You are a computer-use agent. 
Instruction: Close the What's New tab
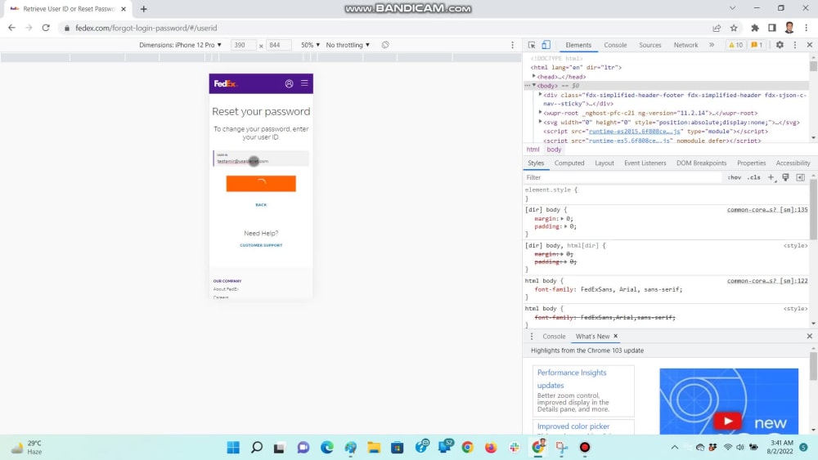(x=616, y=336)
